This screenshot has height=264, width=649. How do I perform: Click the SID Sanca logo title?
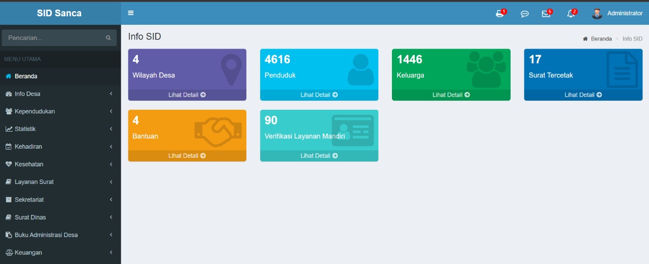pyautogui.click(x=59, y=13)
